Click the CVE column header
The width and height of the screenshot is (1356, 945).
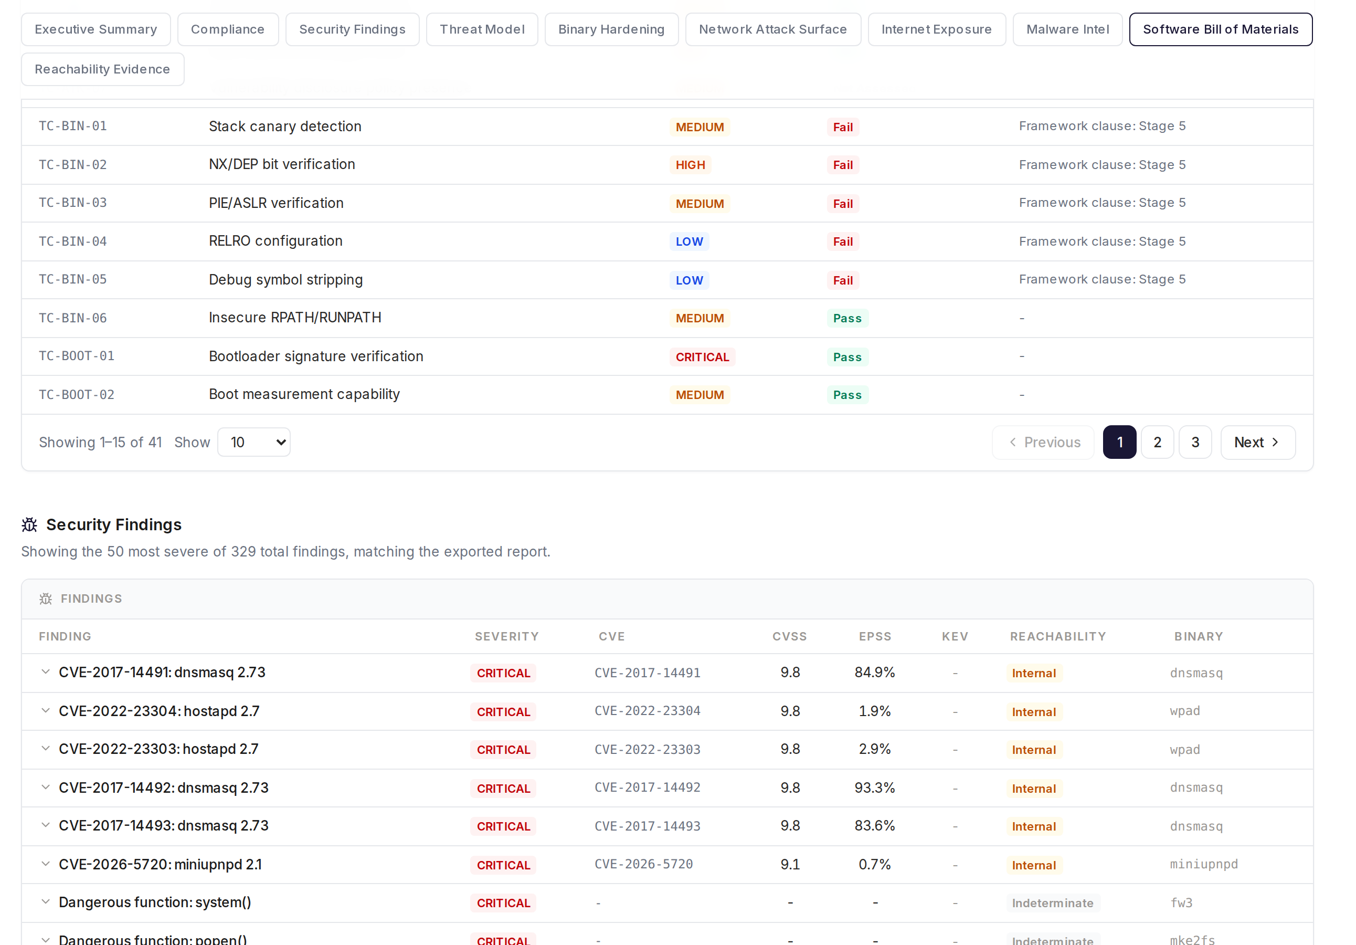pos(611,636)
